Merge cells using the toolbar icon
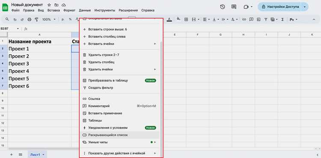The height and width of the screenshot is (158, 321). (193, 19)
